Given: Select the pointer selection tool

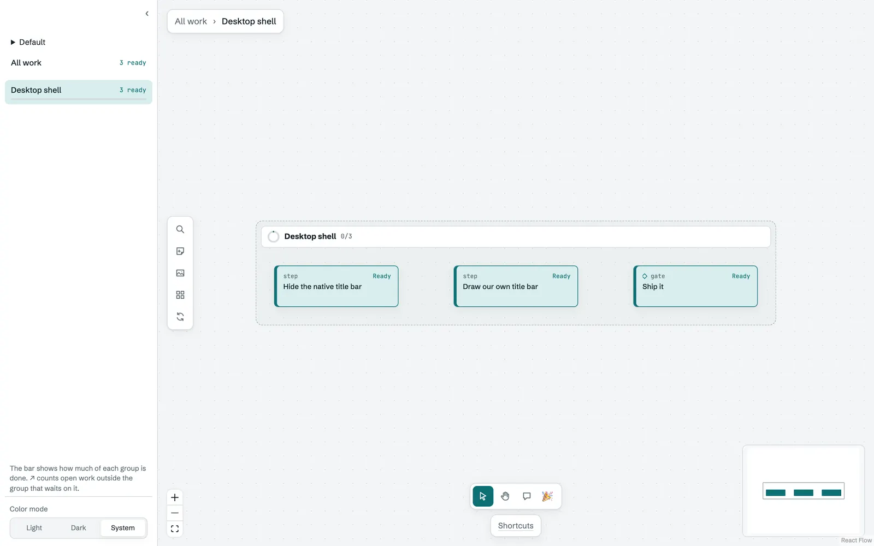Looking at the screenshot, I should click(x=483, y=496).
